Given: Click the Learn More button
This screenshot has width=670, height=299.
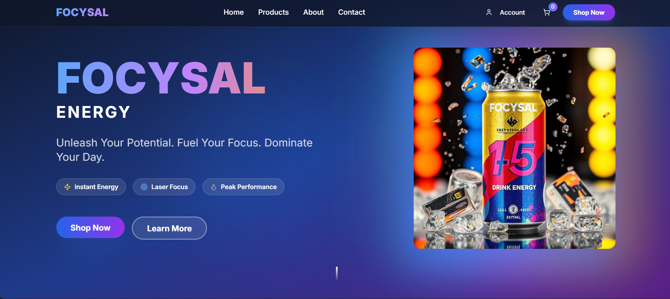Looking at the screenshot, I should [169, 228].
